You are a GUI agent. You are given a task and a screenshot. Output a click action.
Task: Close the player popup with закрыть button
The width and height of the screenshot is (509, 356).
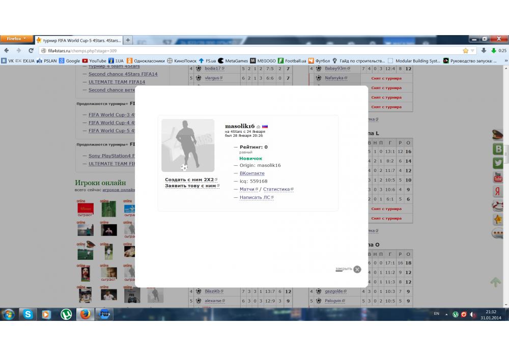pos(348,269)
